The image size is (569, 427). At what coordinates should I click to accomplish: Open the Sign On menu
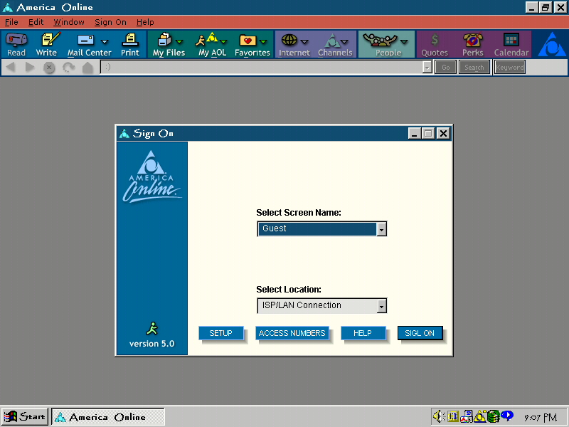coord(110,22)
